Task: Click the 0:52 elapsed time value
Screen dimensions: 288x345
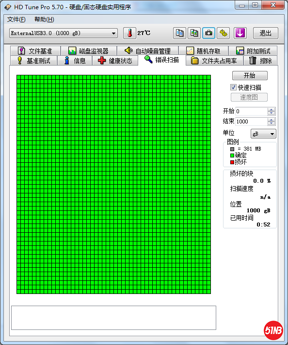Action: [x=263, y=224]
